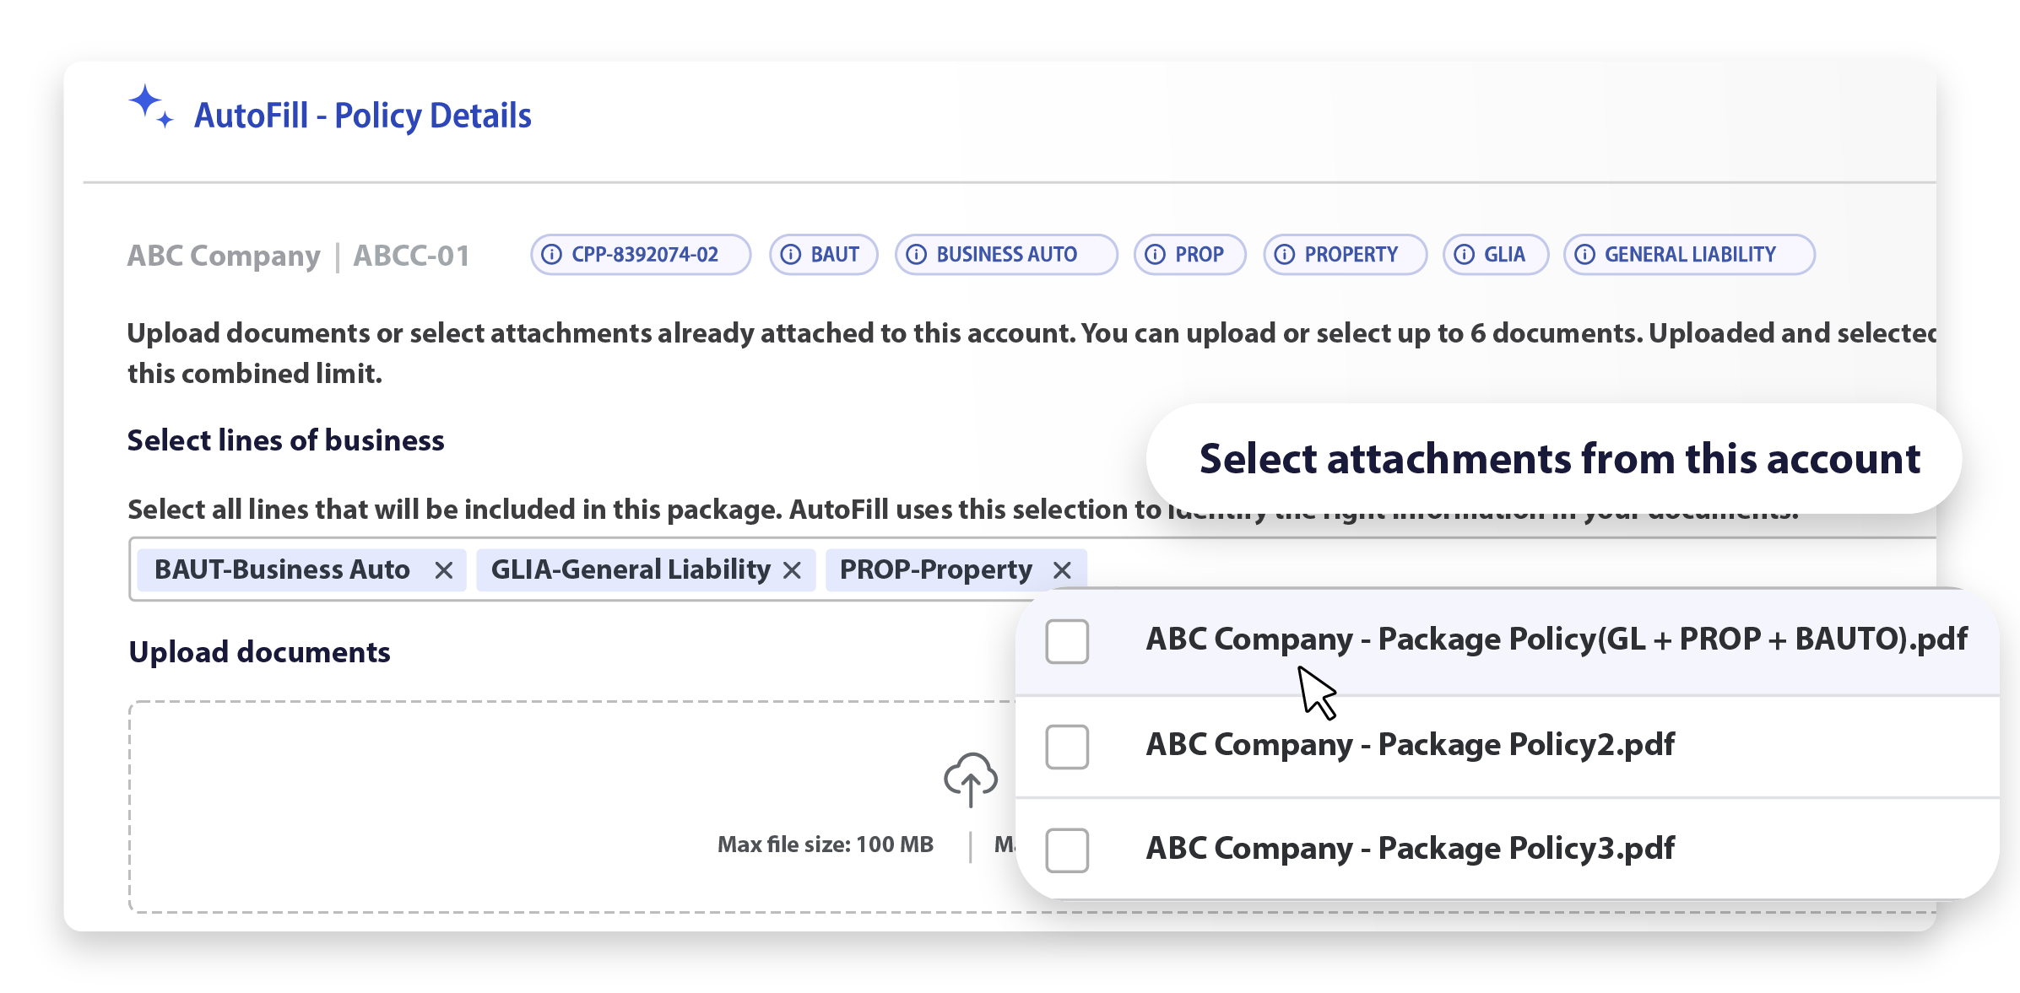
Task: Click the BAUT chip label
Action: 835,255
